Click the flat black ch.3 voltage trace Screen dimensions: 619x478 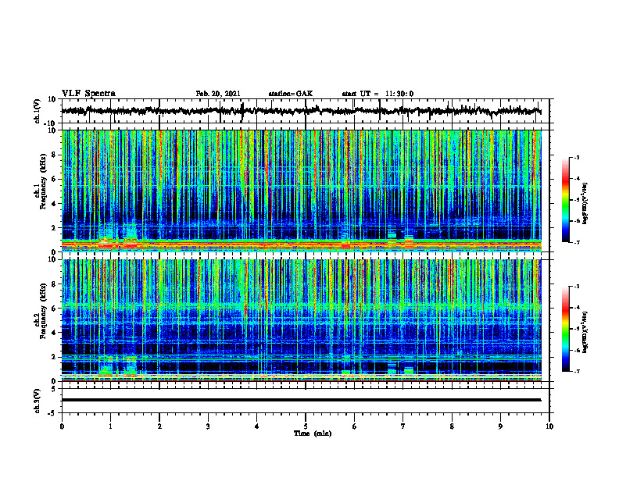coord(301,400)
